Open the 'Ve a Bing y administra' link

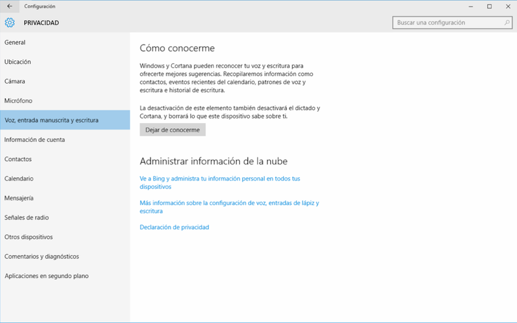[220, 182]
